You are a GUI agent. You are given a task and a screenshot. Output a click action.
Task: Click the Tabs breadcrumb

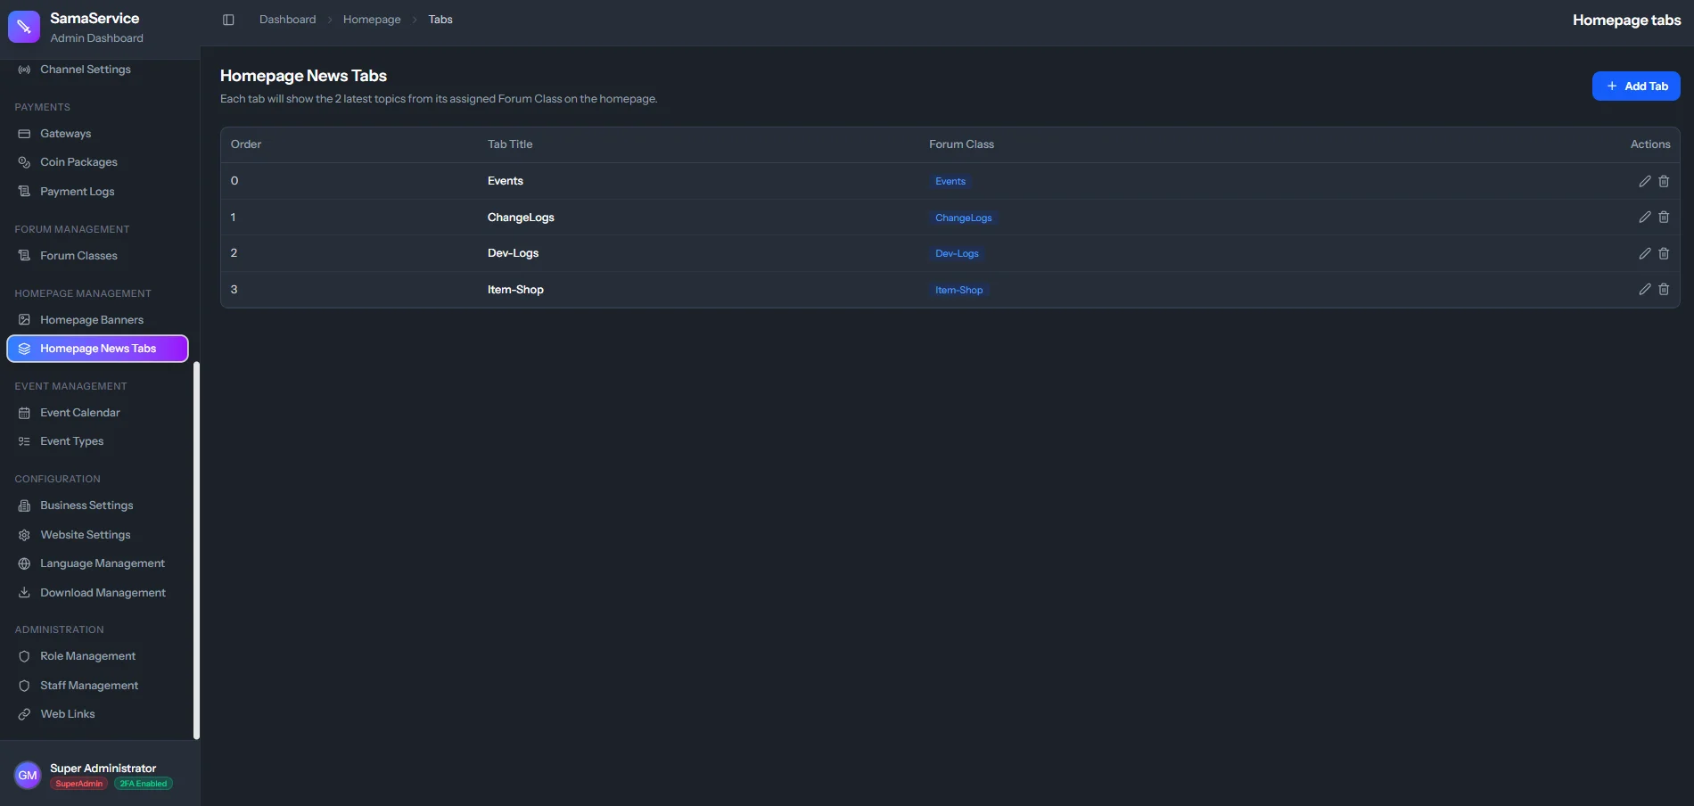point(440,20)
